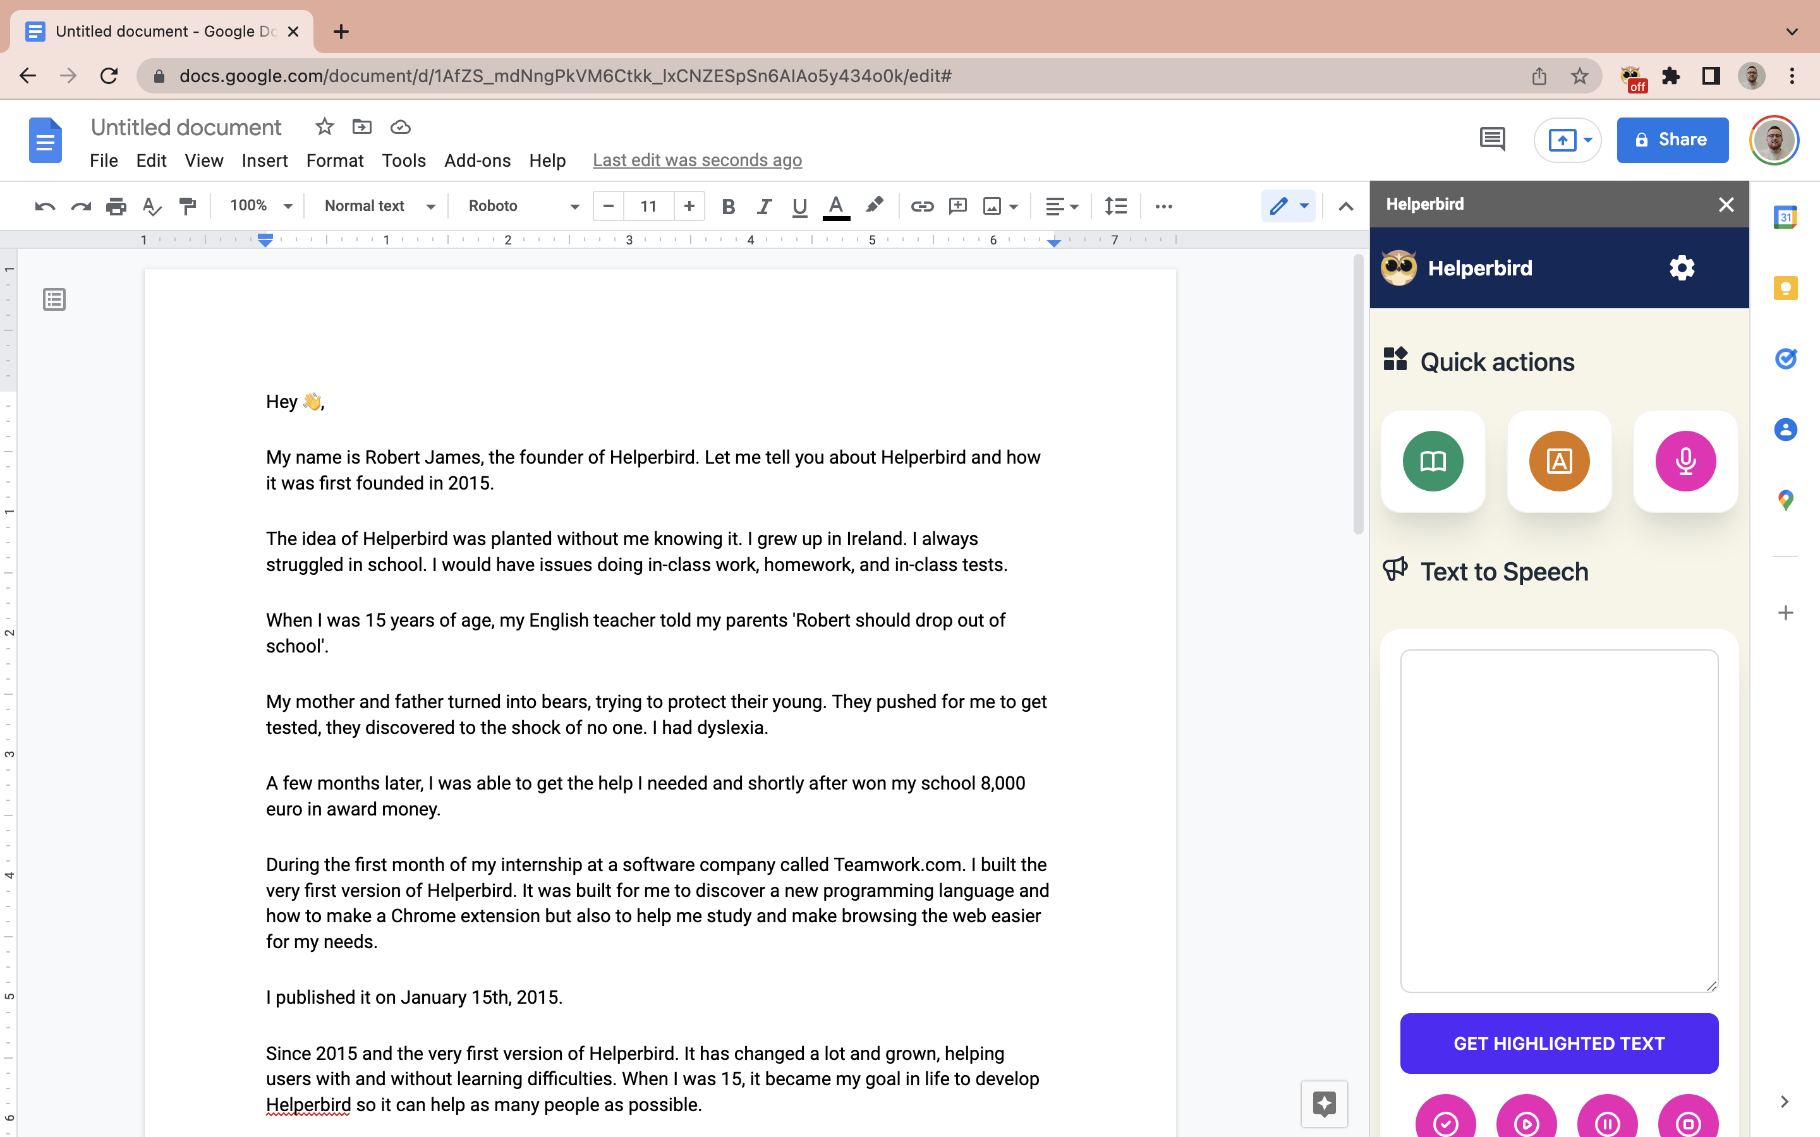This screenshot has height=1137, width=1820.
Task: Get more add-ons with the plus icon
Action: 1785,613
